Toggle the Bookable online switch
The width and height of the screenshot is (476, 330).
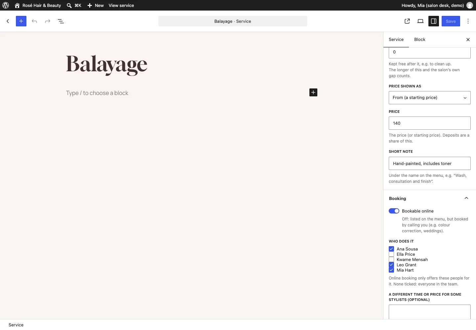pos(394,211)
